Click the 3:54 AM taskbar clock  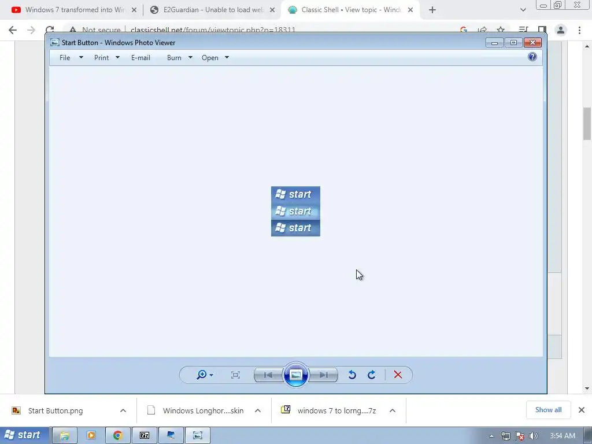pyautogui.click(x=563, y=436)
